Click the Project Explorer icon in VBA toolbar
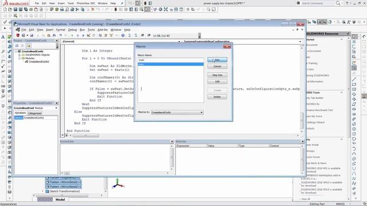 [x=100, y=35]
